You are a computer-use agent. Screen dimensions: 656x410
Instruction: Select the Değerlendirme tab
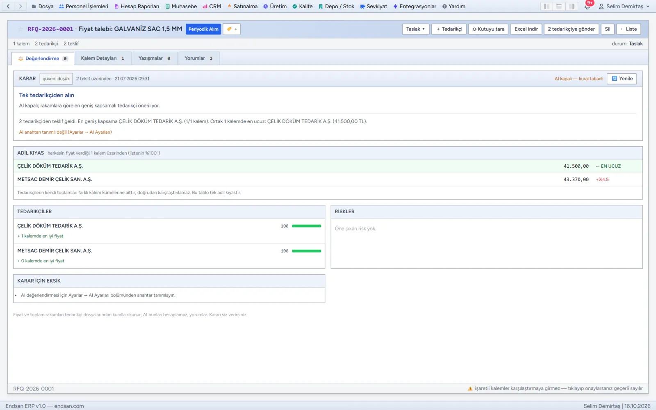coord(43,59)
